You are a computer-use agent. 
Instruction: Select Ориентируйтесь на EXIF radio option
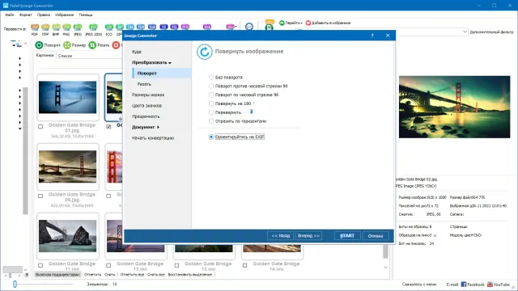point(211,137)
